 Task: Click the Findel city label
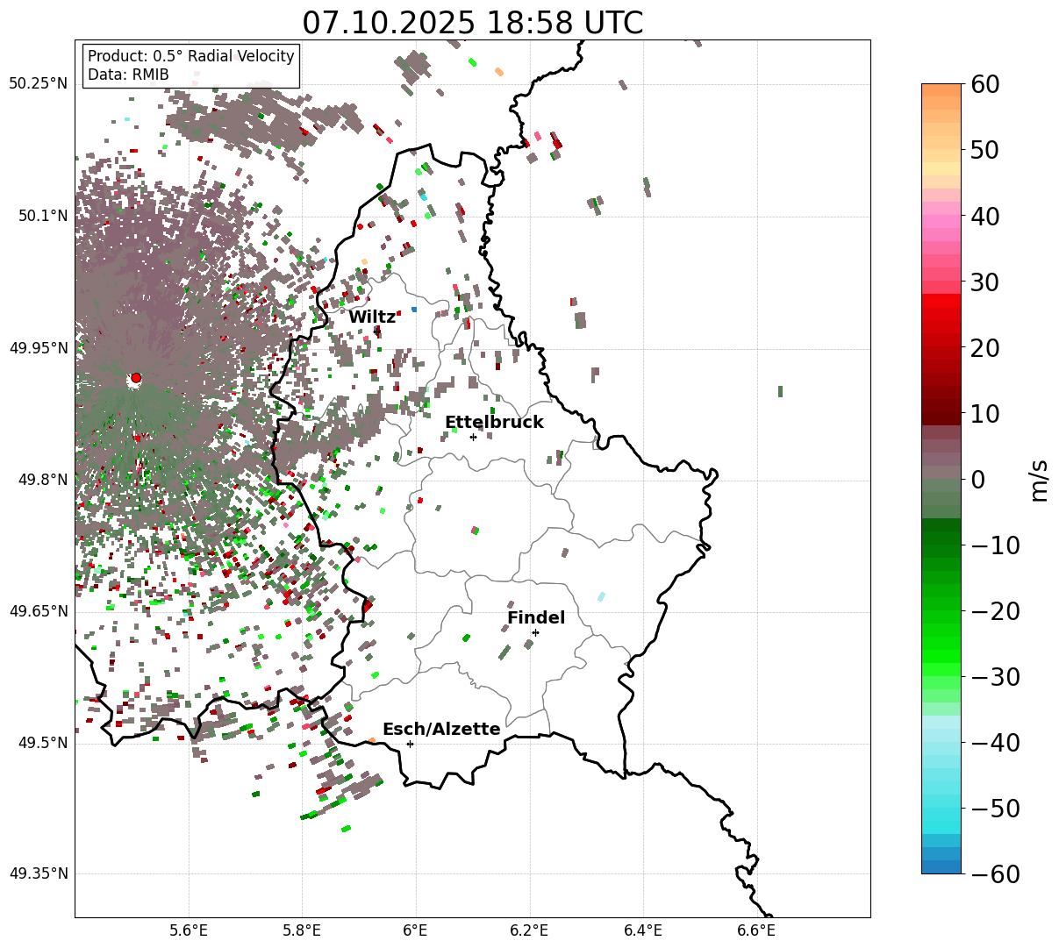click(x=536, y=618)
